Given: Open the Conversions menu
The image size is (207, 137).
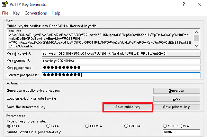Looking at the screenshot, I should pos(36,13).
